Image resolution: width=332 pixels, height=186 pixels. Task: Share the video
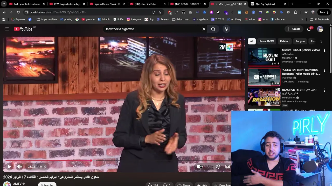click(x=184, y=185)
